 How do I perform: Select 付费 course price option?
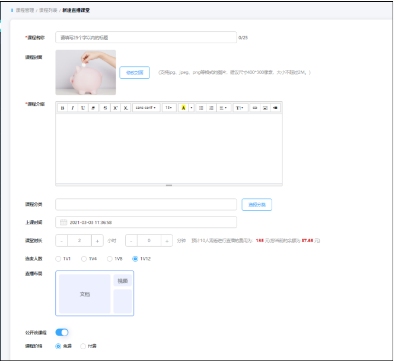(83, 346)
